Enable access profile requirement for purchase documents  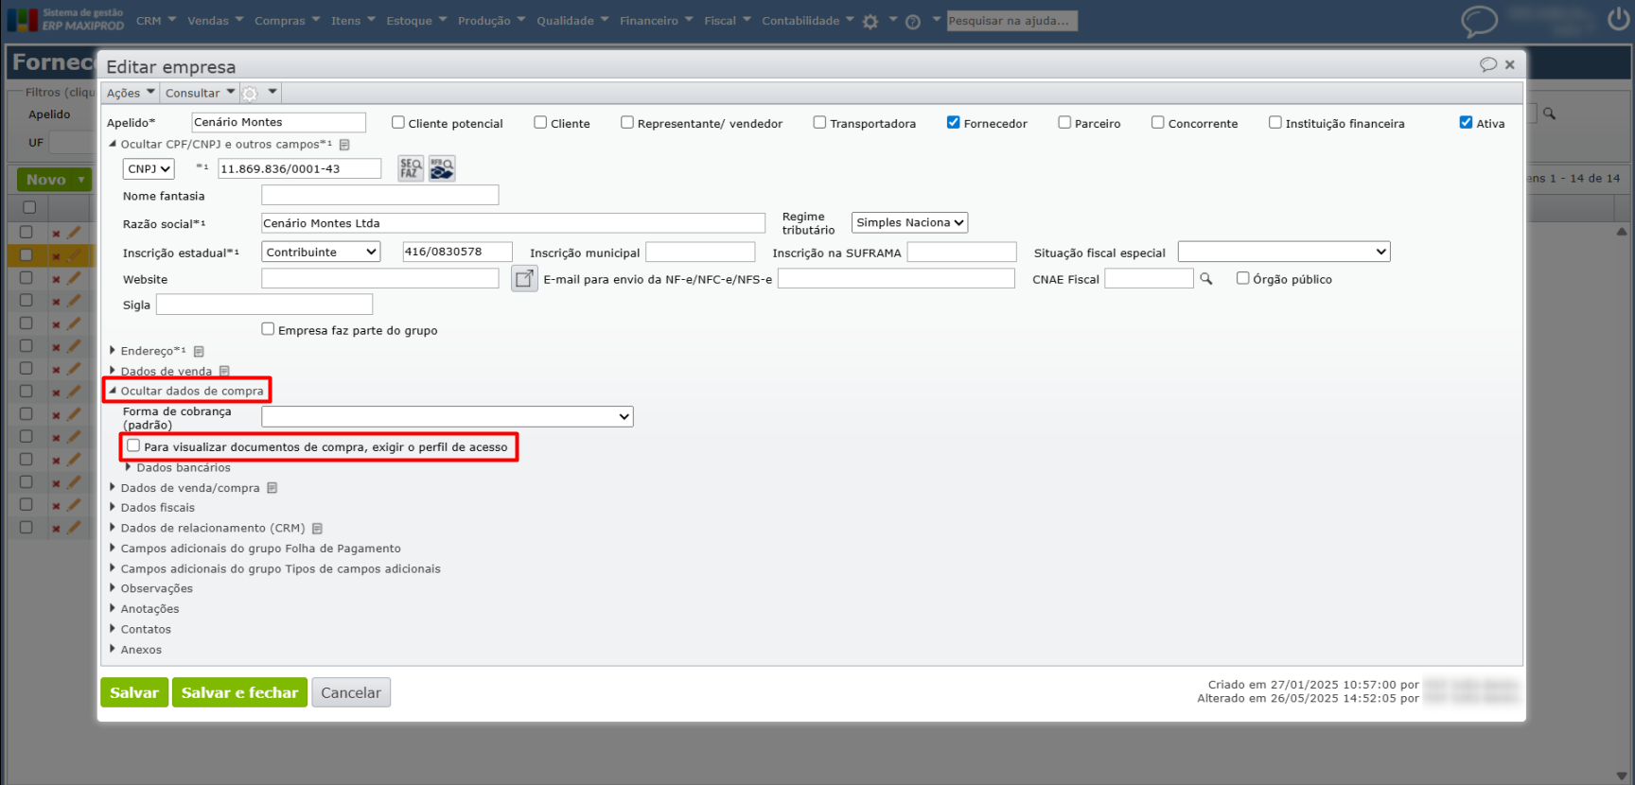pyautogui.click(x=133, y=446)
